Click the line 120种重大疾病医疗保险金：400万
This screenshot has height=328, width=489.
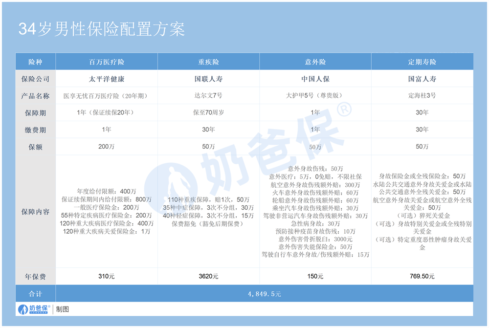pyautogui.click(x=107, y=223)
